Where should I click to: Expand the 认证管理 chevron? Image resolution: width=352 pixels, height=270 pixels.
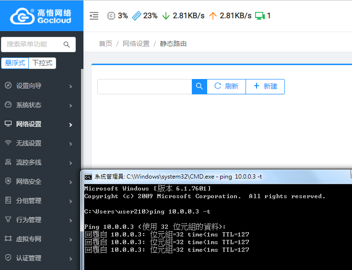pyautogui.click(x=70, y=259)
